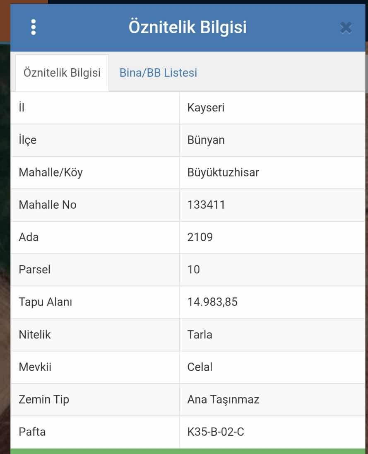Click the Mahalle/Köy row label
Viewport: 368px width, 454px height.
51,173
